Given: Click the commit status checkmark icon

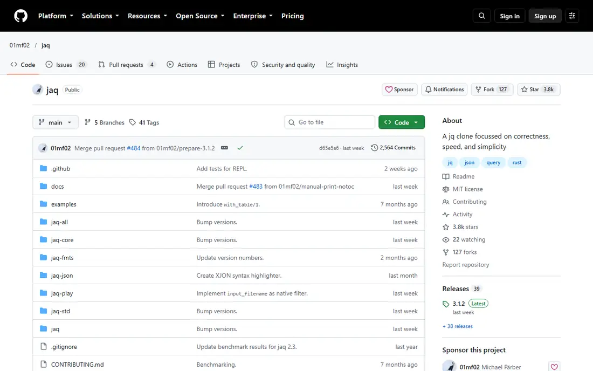Looking at the screenshot, I should click(240, 148).
